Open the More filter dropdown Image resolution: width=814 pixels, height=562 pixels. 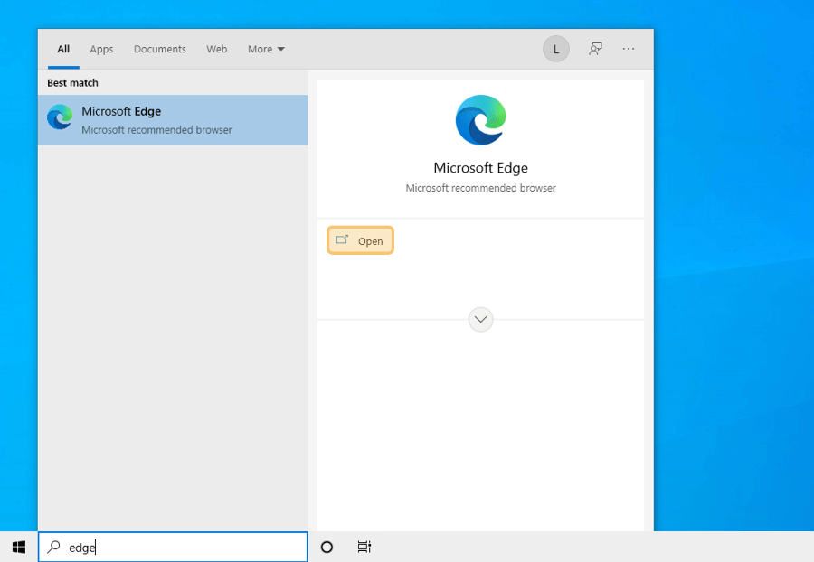pyautogui.click(x=266, y=50)
